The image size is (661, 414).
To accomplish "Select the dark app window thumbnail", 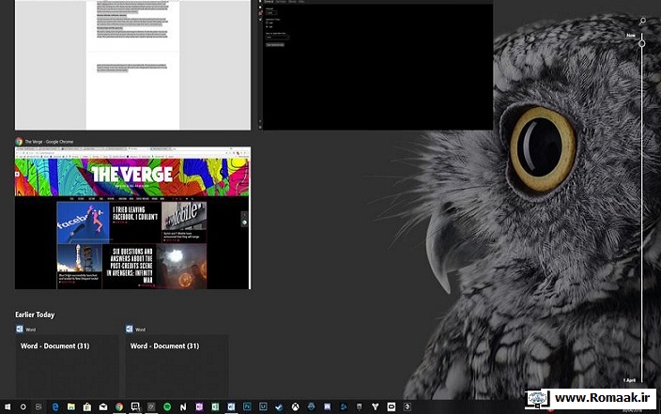I will [x=377, y=66].
